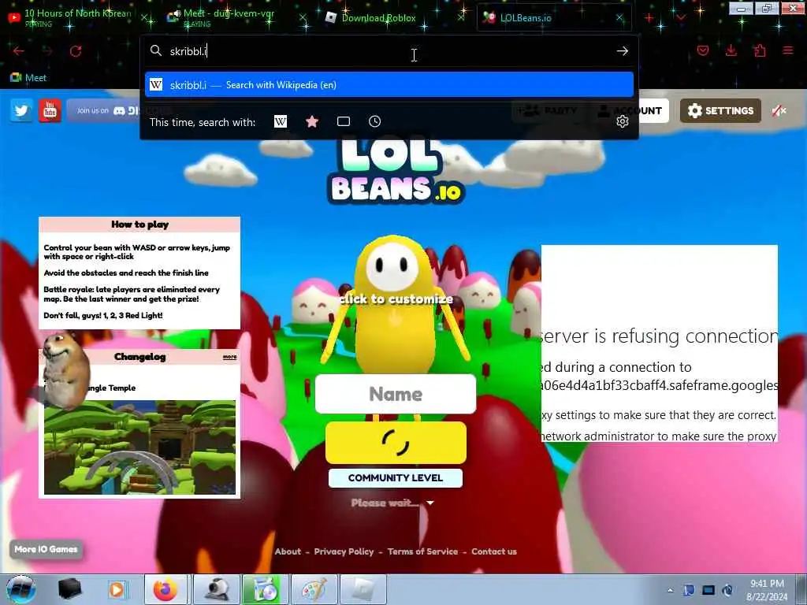Screen dimensions: 807x605
Task: Open the Downloads panel icon
Action: pos(731,50)
